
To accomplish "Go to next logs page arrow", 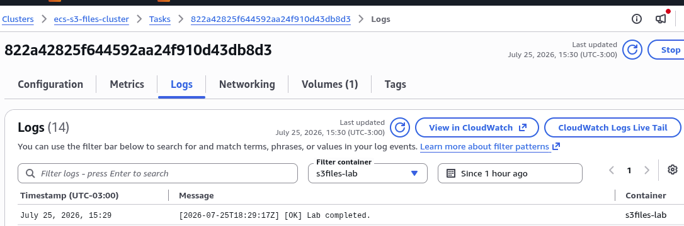I will [x=646, y=170].
